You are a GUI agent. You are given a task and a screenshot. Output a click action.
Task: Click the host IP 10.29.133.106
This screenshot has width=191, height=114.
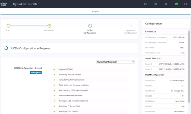(x=178, y=37)
